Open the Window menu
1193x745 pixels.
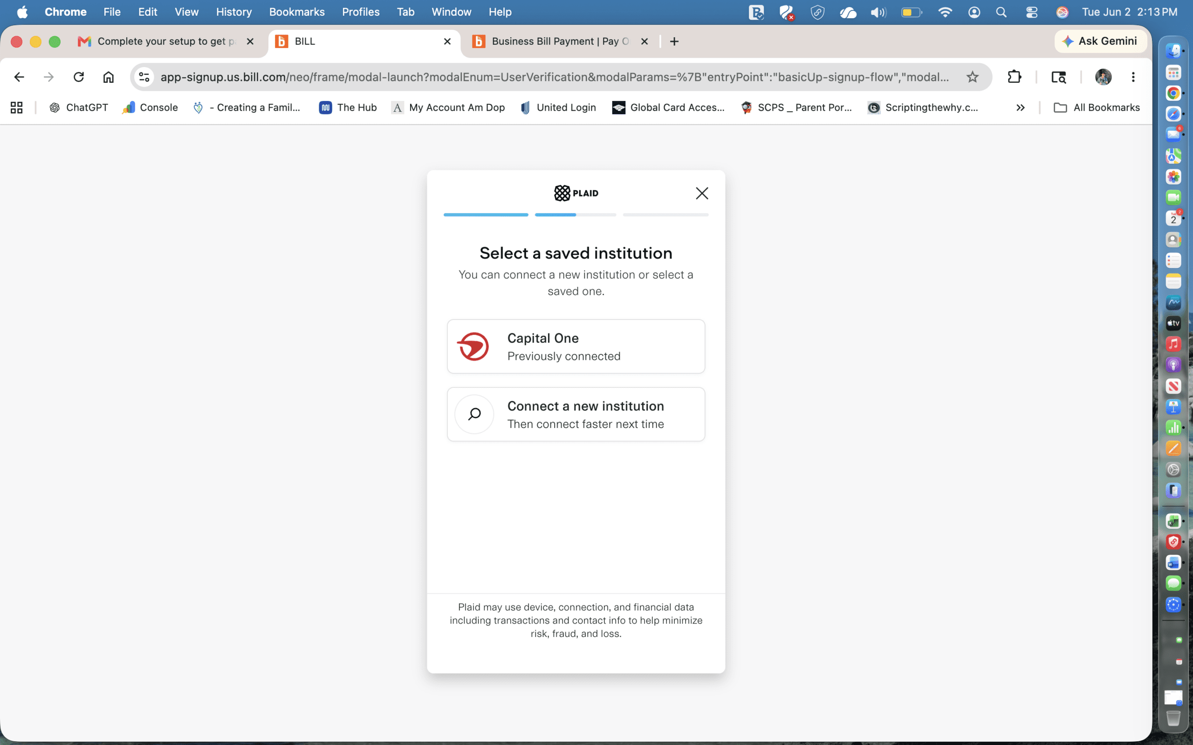(452, 12)
